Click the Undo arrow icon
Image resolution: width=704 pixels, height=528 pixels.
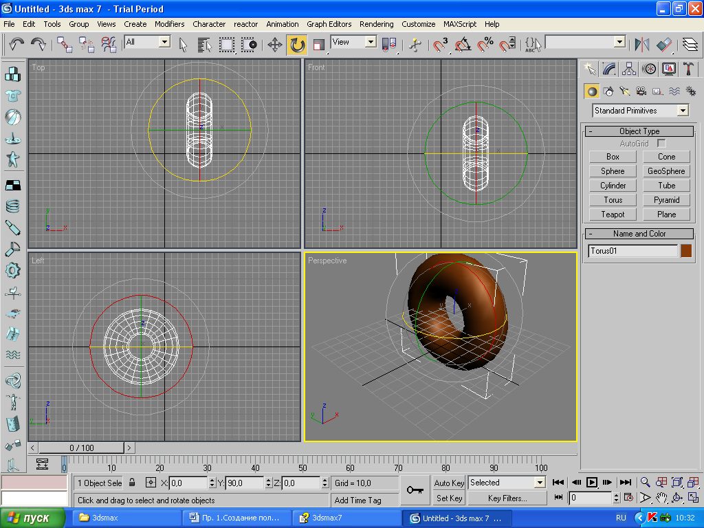[x=16, y=44]
